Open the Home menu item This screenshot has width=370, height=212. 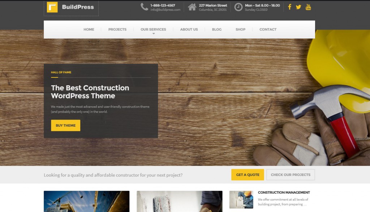tap(89, 30)
